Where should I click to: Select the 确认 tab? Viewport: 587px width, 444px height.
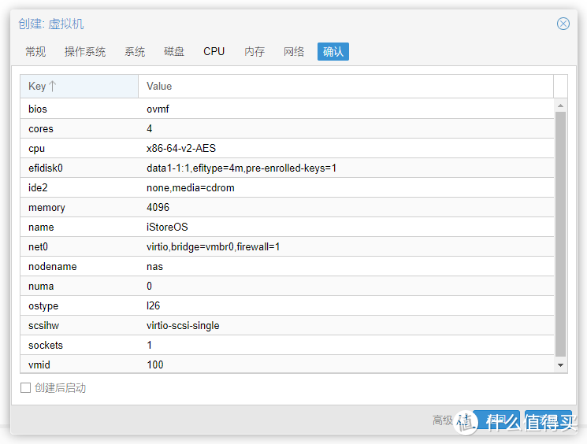333,52
